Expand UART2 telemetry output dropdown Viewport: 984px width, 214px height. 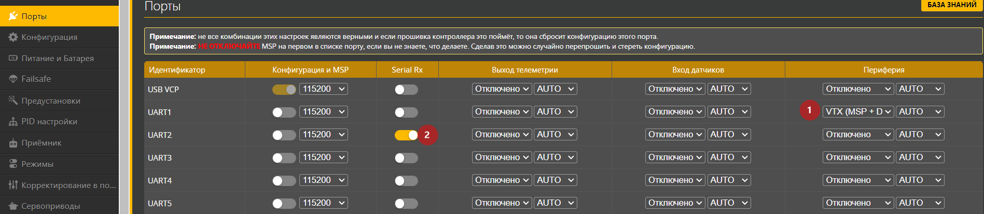[502, 135]
